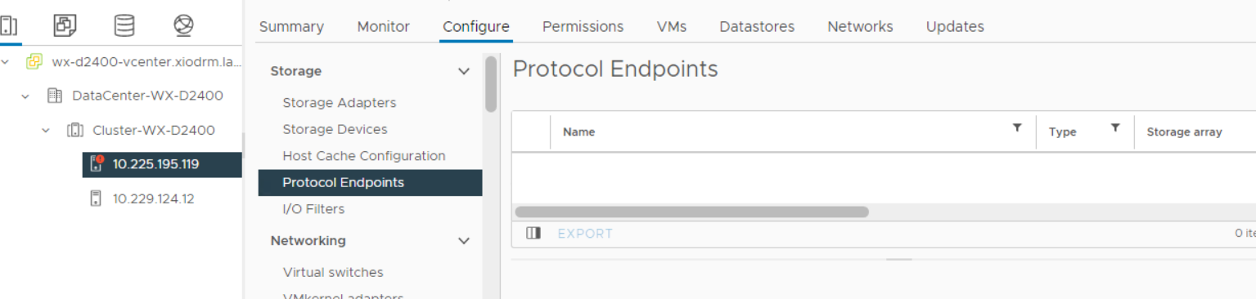The image size is (1256, 299).
Task: Click the table's horizontal scrollbar
Action: [691, 212]
